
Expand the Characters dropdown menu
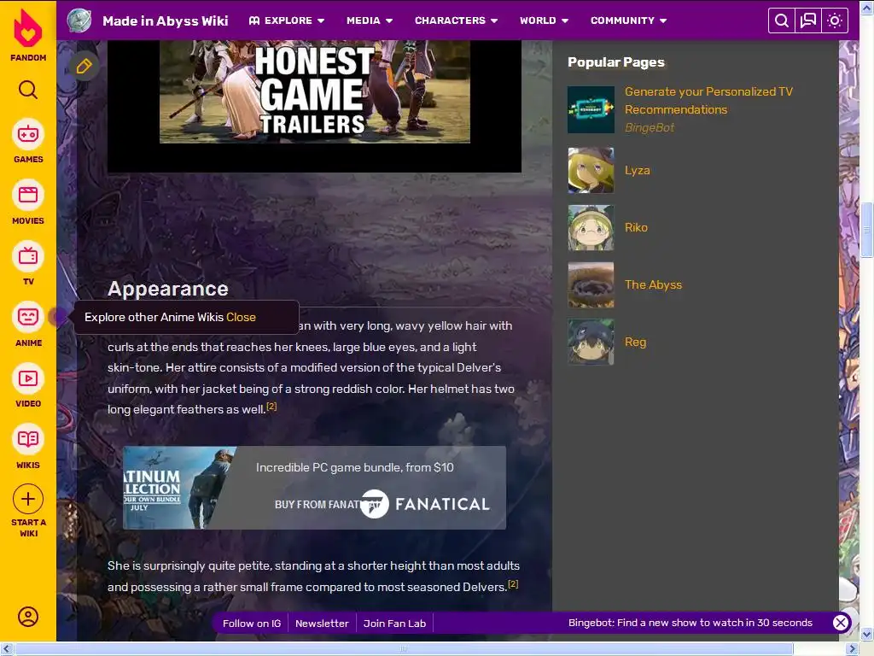point(456,20)
